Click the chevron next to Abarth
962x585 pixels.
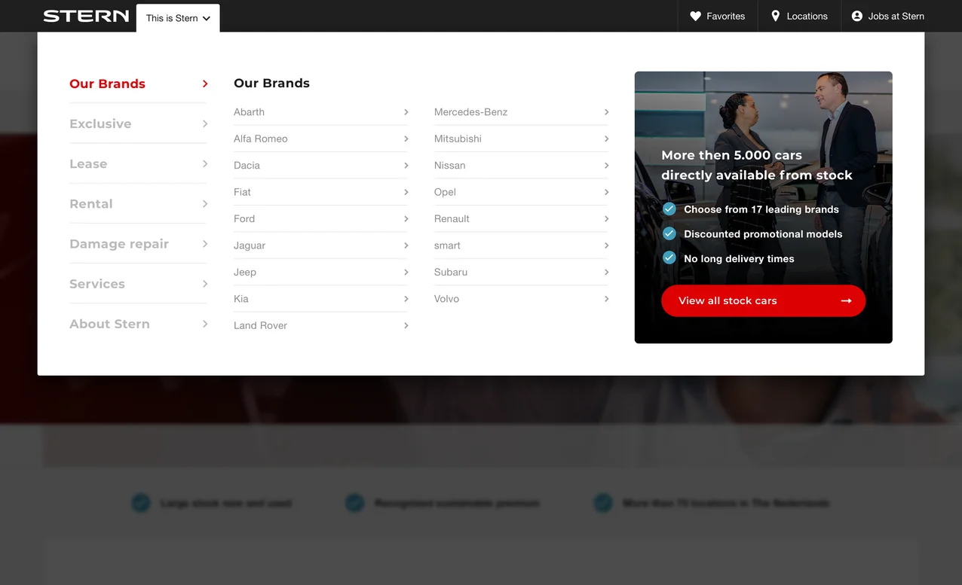(406, 112)
